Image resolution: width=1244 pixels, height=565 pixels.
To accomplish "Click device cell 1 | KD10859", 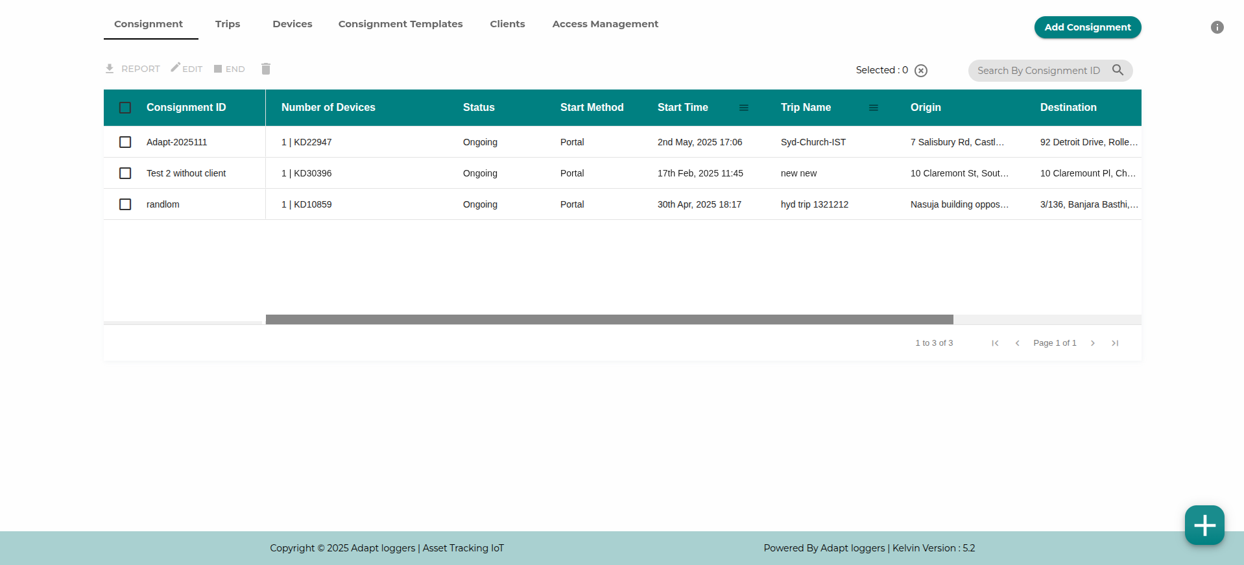I will [306, 204].
